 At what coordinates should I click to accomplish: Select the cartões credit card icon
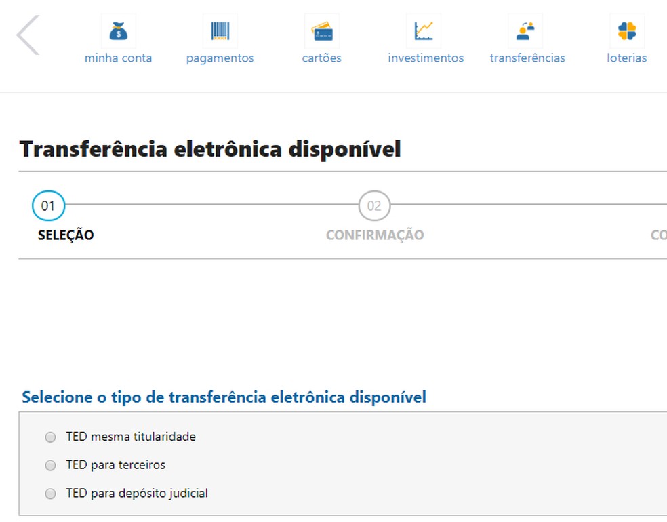point(321,30)
